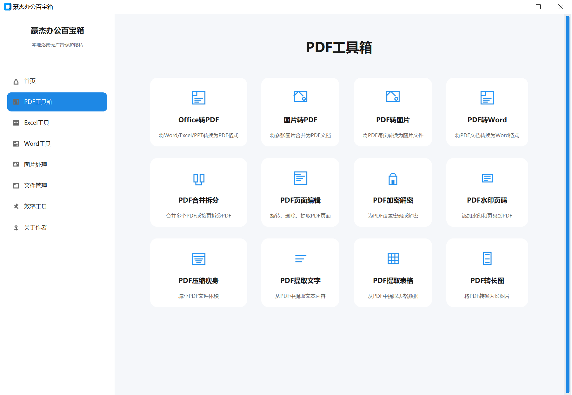Viewport: 572px width, 395px height.
Task: Open Word工具 from the sidebar
Action: click(57, 144)
